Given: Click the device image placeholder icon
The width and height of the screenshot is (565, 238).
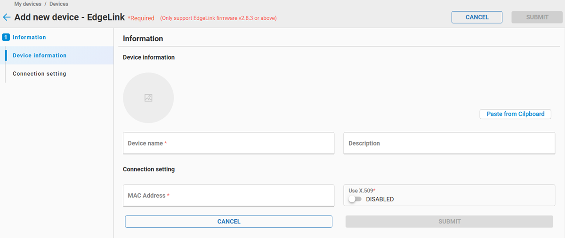Looking at the screenshot, I should tap(148, 98).
